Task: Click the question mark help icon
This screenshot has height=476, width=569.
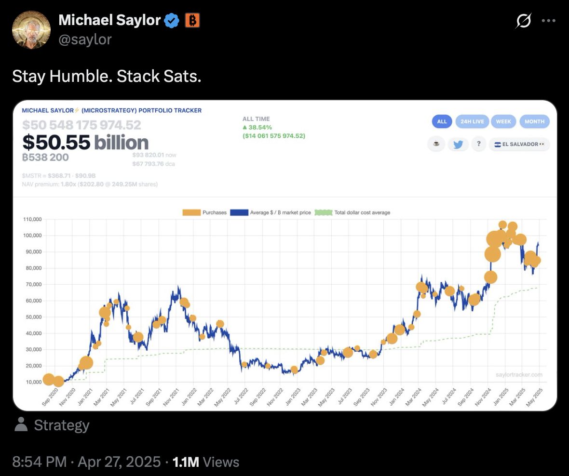Action: [x=478, y=144]
